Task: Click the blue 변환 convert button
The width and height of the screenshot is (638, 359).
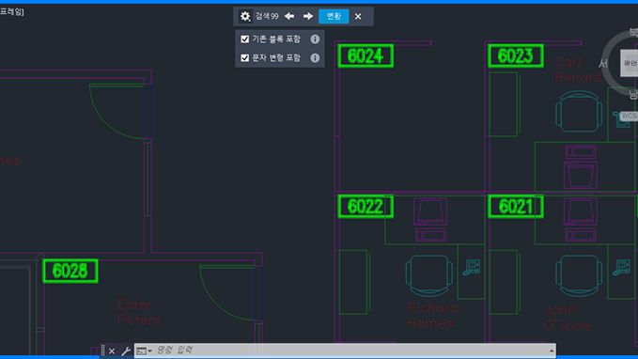Action: click(x=334, y=16)
